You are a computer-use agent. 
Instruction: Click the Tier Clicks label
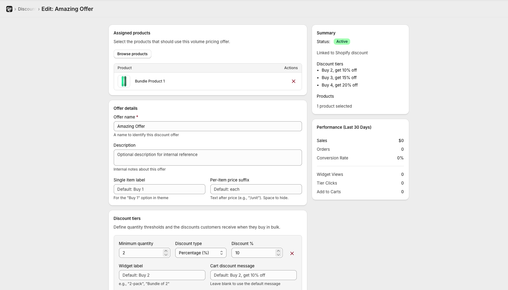pos(327,183)
